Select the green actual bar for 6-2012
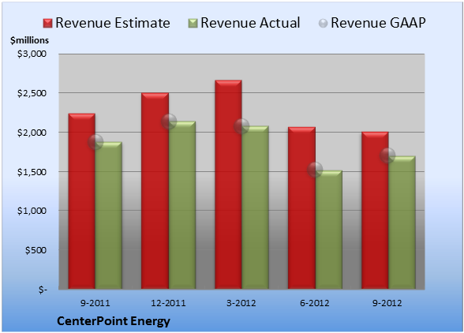This screenshot has width=464, height=333. click(x=329, y=230)
